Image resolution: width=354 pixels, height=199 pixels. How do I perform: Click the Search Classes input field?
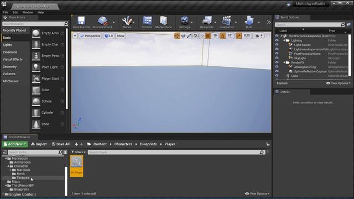pos(35,24)
